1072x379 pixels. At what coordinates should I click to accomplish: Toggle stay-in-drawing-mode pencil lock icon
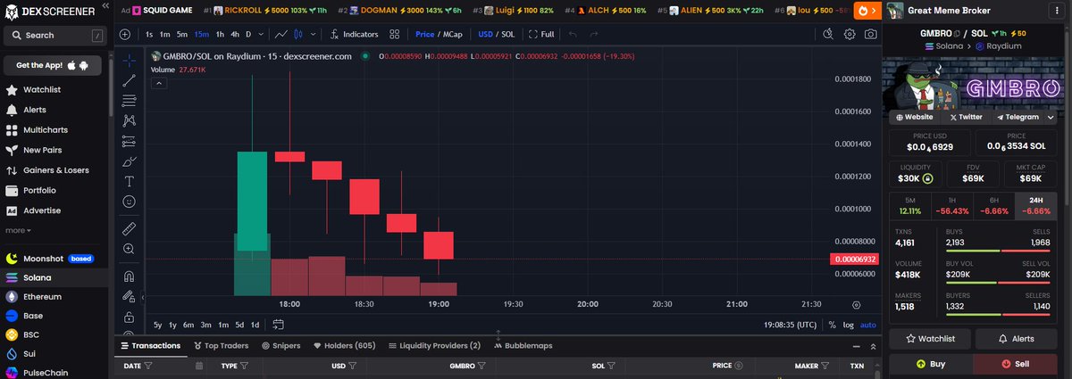tap(129, 296)
